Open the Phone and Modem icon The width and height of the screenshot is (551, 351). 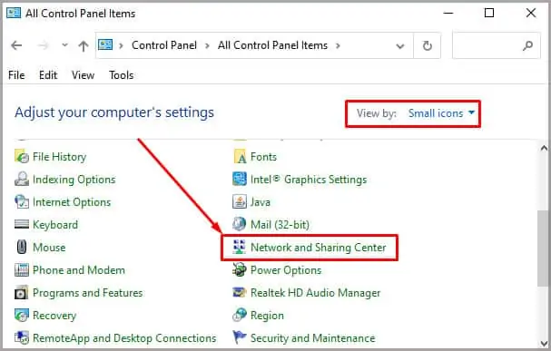pyautogui.click(x=22, y=270)
